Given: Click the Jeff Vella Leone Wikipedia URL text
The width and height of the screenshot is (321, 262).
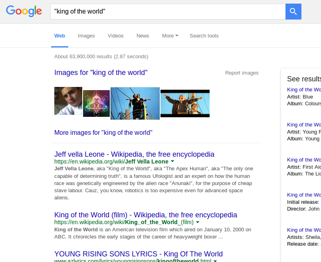Looking at the screenshot, I should tap(111, 162).
